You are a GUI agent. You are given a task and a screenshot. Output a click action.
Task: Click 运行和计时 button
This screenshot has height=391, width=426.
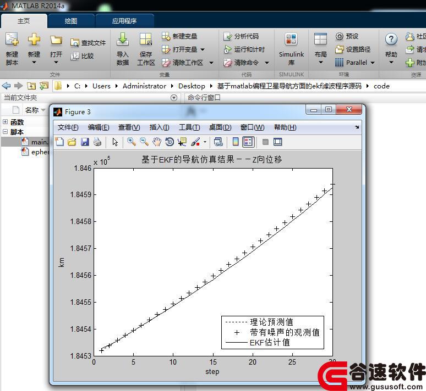(244, 49)
